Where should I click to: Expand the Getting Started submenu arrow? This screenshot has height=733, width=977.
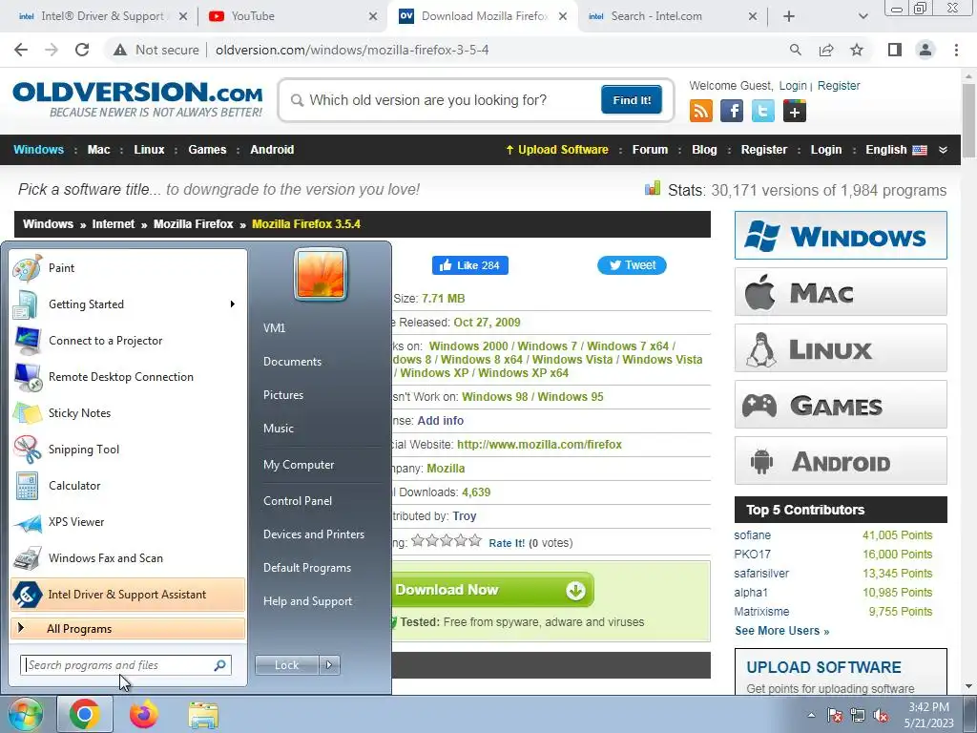tap(233, 304)
